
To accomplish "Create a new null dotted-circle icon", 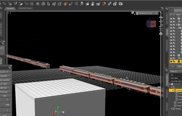I will click(27, 4).
